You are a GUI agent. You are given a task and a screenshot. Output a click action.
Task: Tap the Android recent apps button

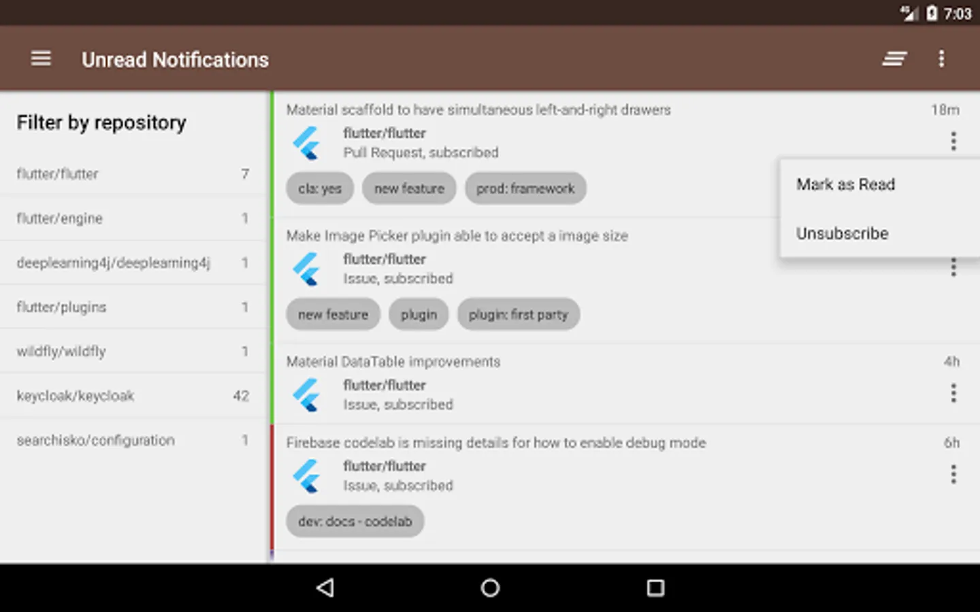tap(655, 588)
